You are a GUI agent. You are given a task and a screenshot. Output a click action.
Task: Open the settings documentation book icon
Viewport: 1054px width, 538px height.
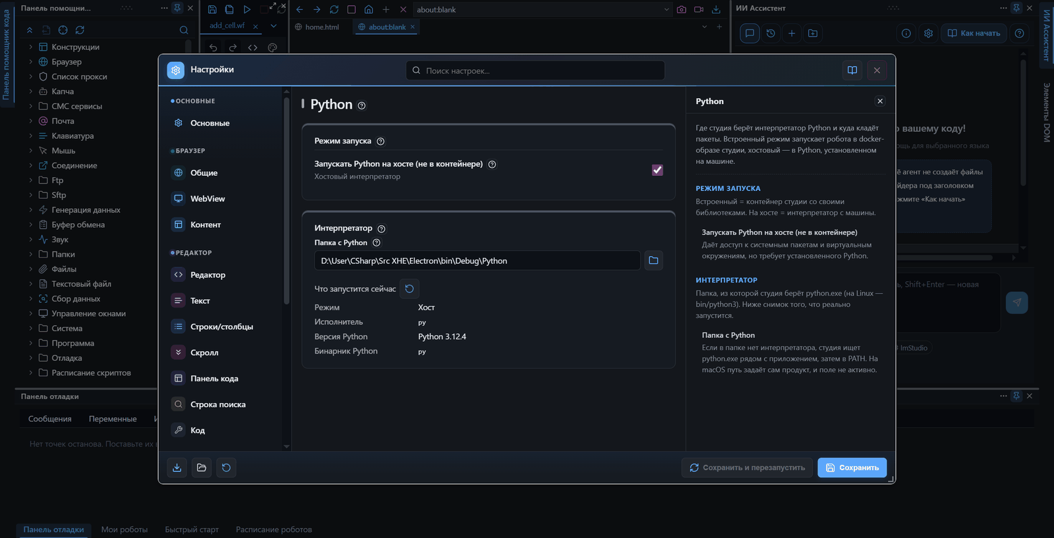(852, 70)
